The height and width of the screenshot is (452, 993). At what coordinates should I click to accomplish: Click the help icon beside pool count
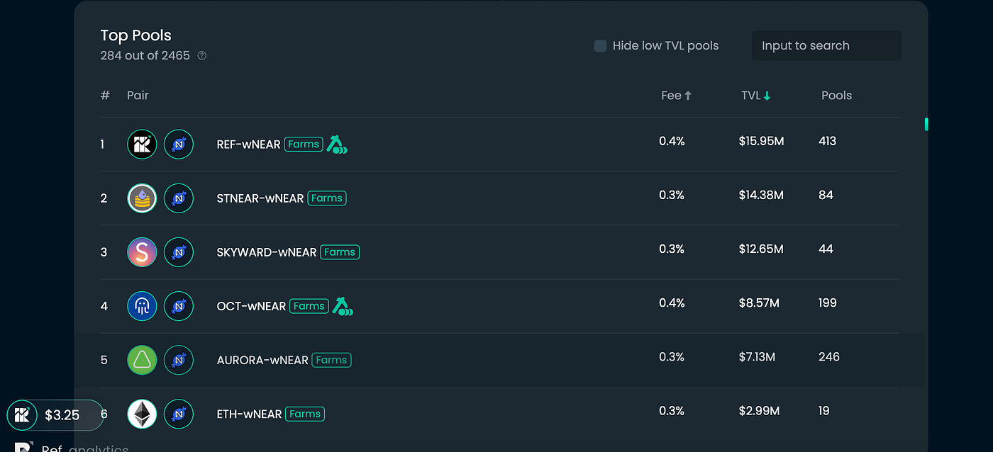[201, 55]
